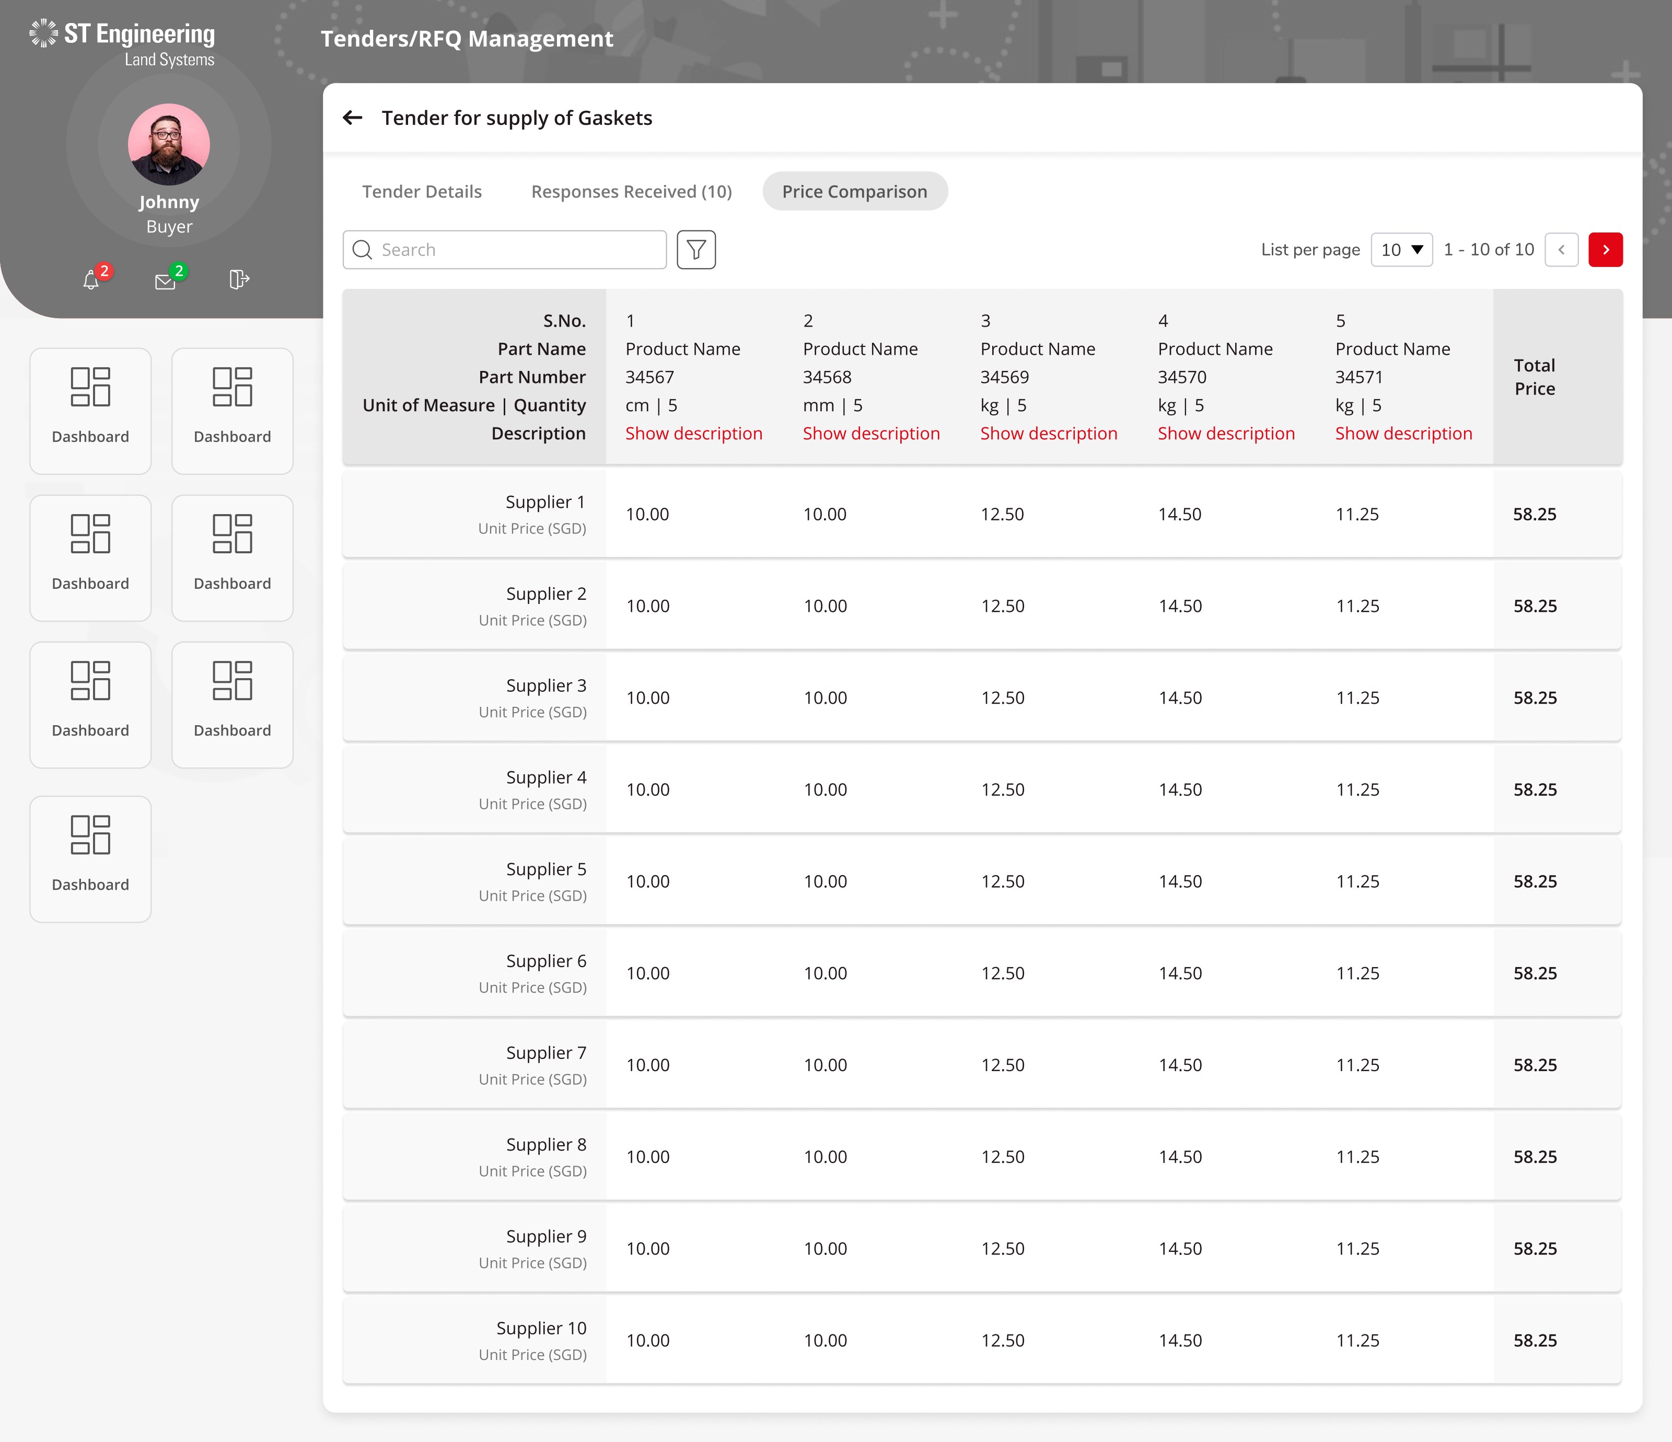Screen dimensions: 1672x1442
Task: Show description for part 34569
Action: click(1049, 433)
